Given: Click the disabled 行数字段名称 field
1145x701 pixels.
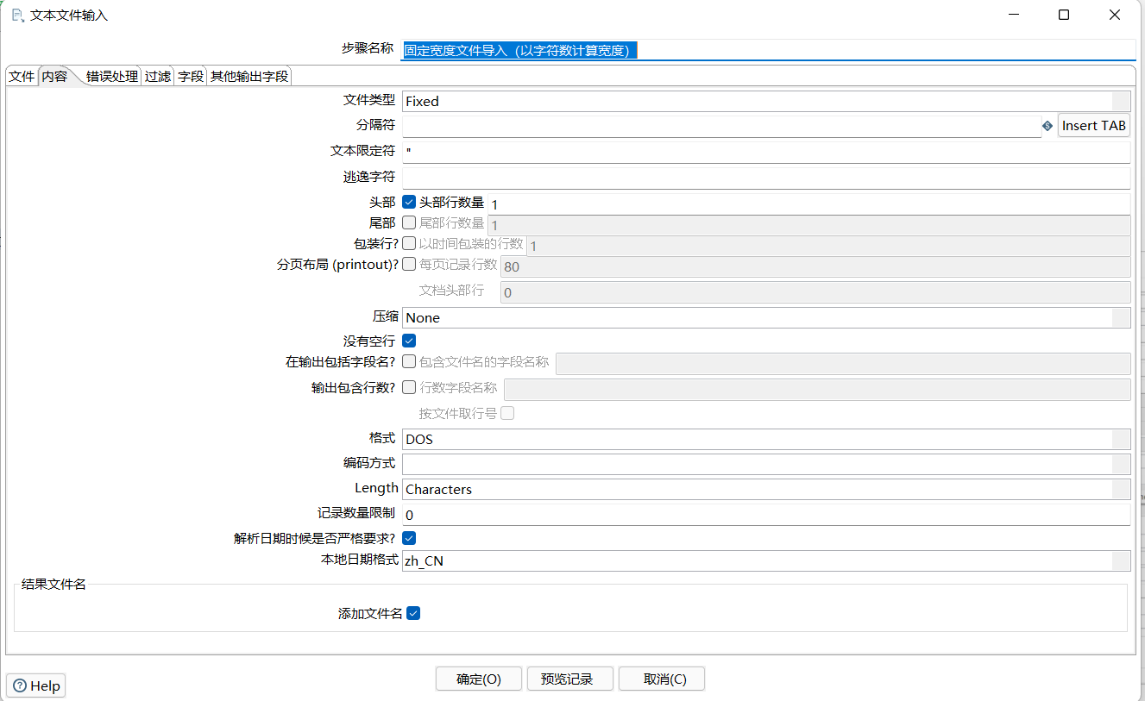Looking at the screenshot, I should (817, 389).
